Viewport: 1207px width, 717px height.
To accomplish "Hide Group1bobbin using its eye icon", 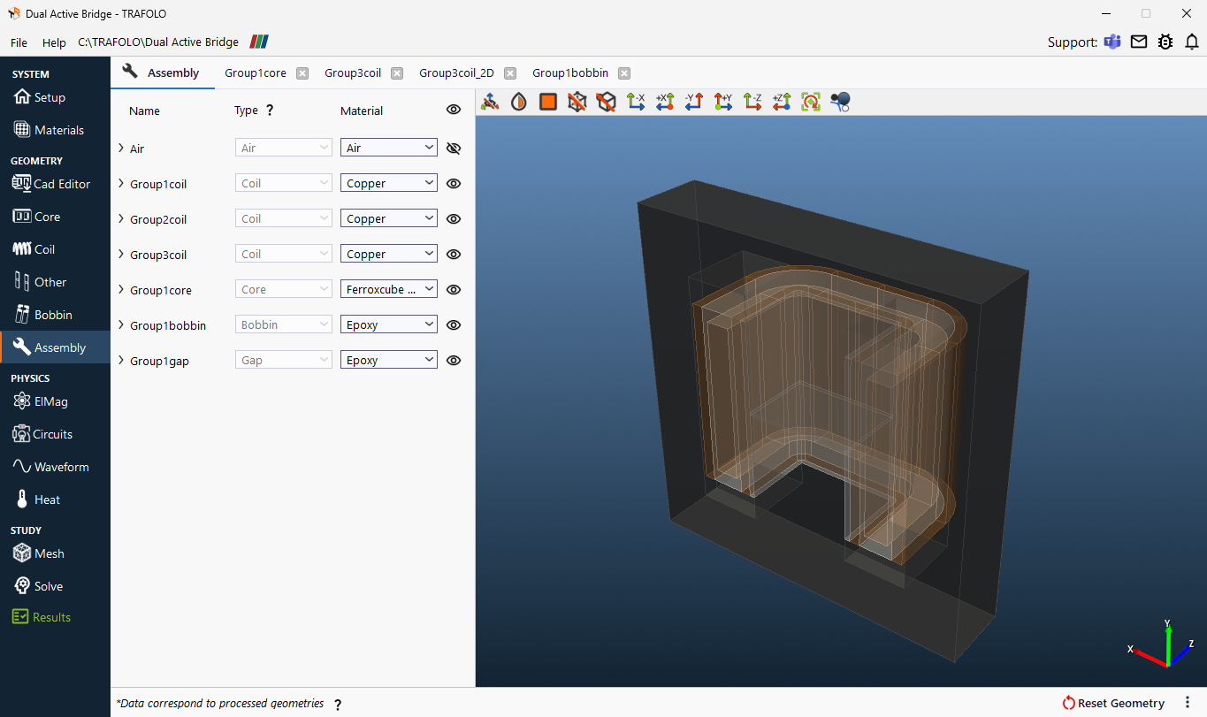I will pos(454,324).
